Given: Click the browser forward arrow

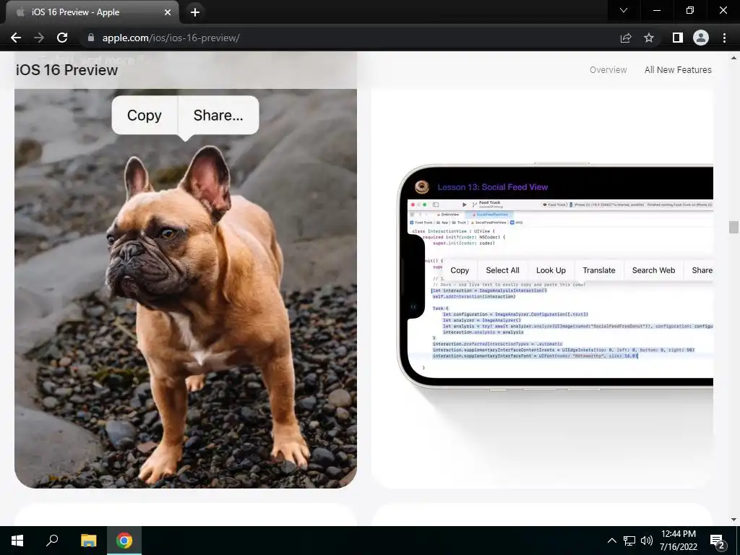Looking at the screenshot, I should [39, 38].
